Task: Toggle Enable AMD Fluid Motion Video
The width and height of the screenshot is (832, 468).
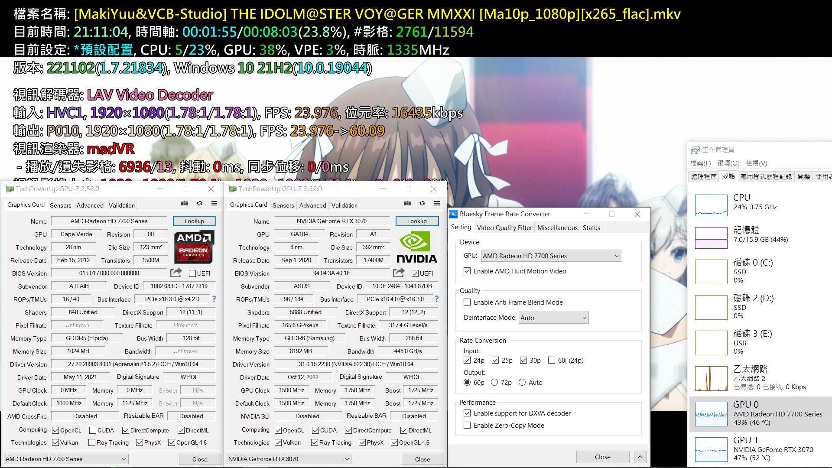Action: 467,271
